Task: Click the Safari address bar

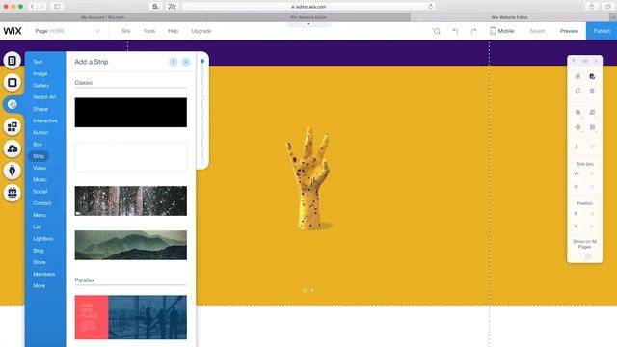Action: (x=308, y=7)
